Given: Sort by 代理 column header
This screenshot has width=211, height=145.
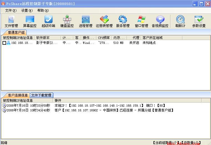Looking at the screenshot, I should coord(134,38).
